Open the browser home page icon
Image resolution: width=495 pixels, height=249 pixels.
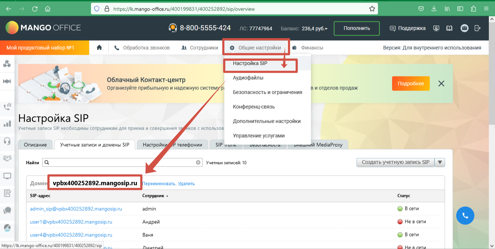click(x=47, y=9)
